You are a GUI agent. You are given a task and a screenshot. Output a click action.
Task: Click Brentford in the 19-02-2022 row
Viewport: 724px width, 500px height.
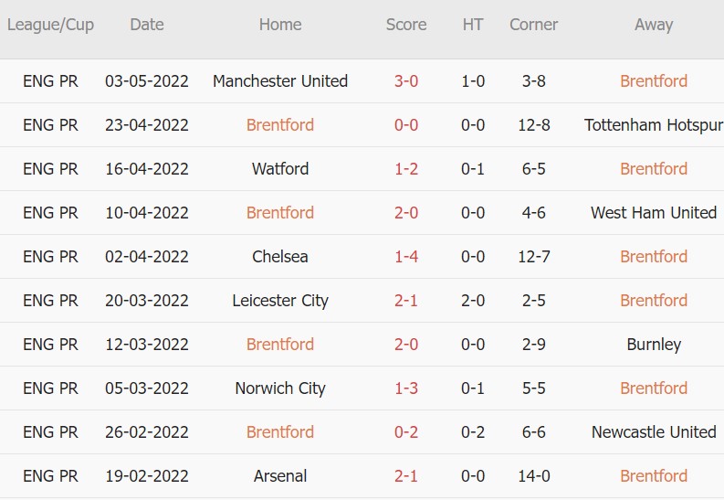[x=654, y=476]
